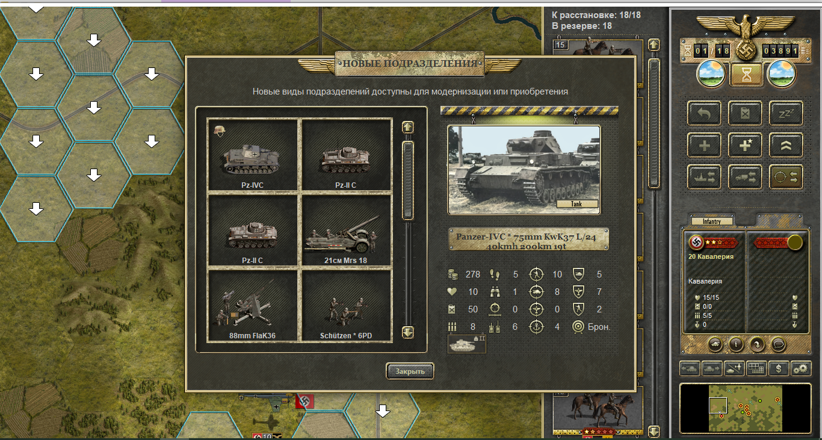Click the ship embark swap button
The image size is (822, 440).
click(x=705, y=176)
